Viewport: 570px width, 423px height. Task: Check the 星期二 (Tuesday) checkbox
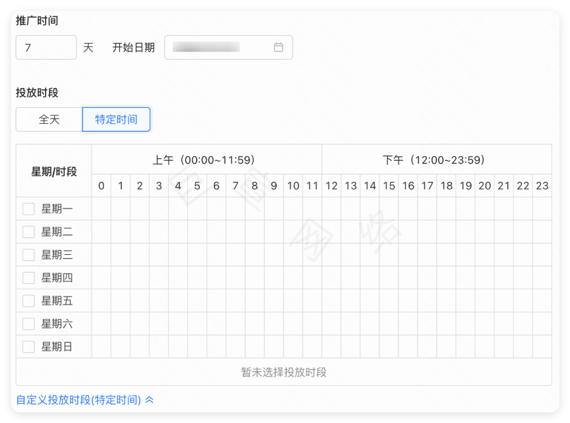(28, 232)
